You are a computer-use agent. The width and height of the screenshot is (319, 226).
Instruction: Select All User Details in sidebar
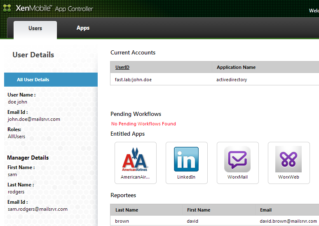point(33,80)
